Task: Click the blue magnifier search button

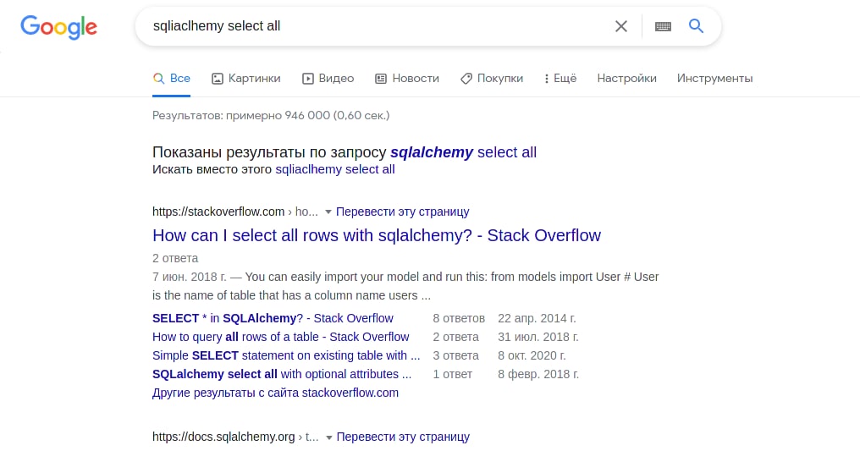Action: (x=696, y=25)
